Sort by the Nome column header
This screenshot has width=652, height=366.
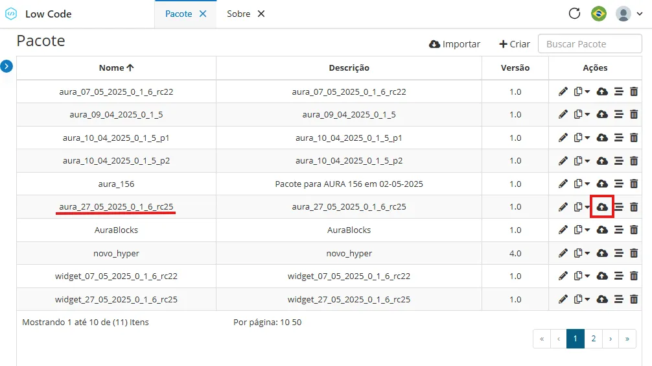coord(116,68)
